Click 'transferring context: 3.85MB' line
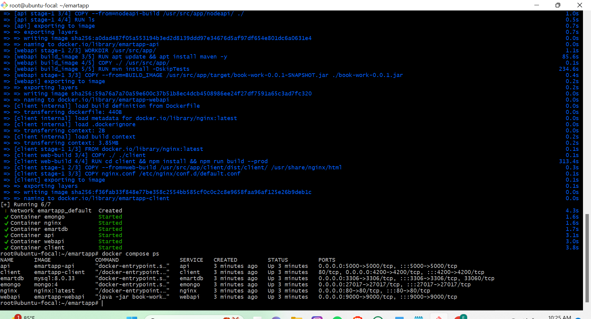 click(x=71, y=143)
